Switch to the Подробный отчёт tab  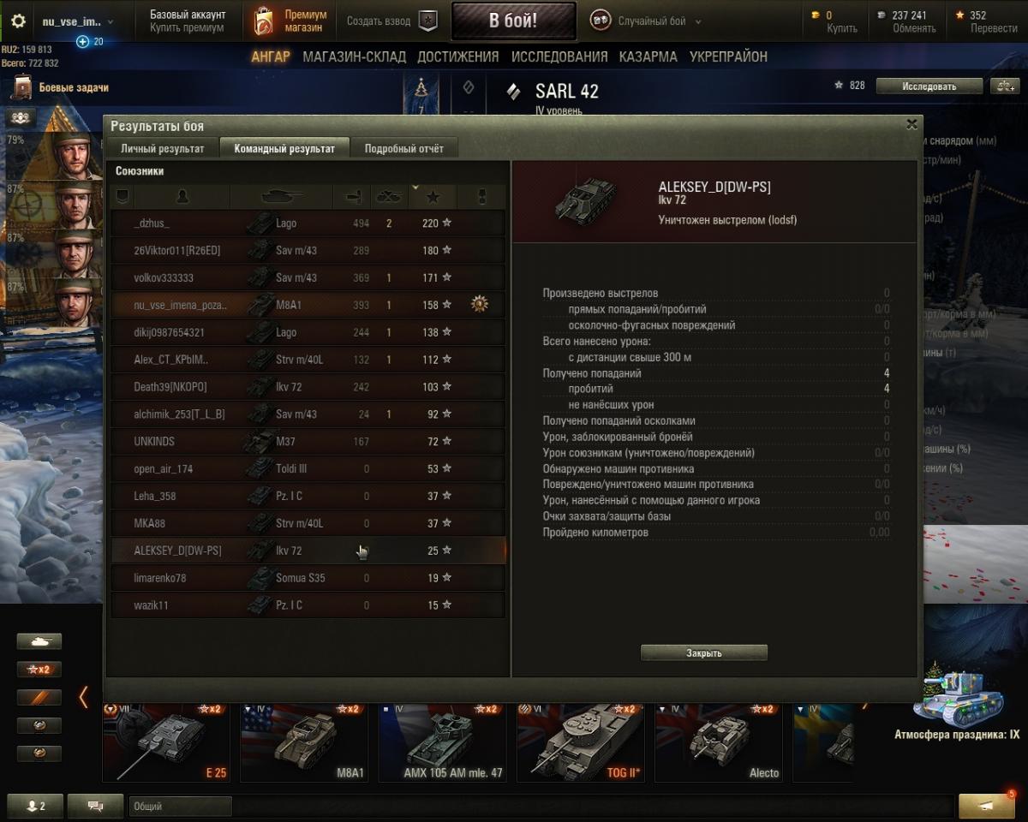[404, 148]
